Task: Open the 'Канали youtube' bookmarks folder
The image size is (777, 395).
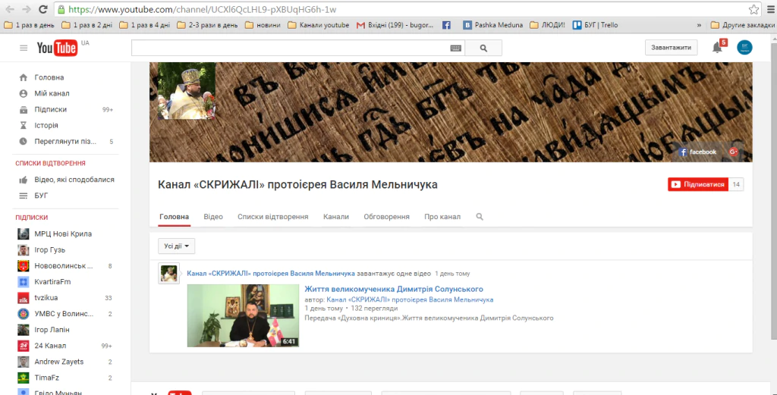Action: click(319, 25)
